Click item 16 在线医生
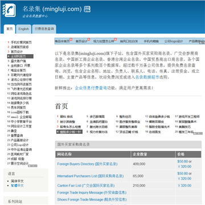The height and width of the screenshot is (205, 205). [155, 132]
